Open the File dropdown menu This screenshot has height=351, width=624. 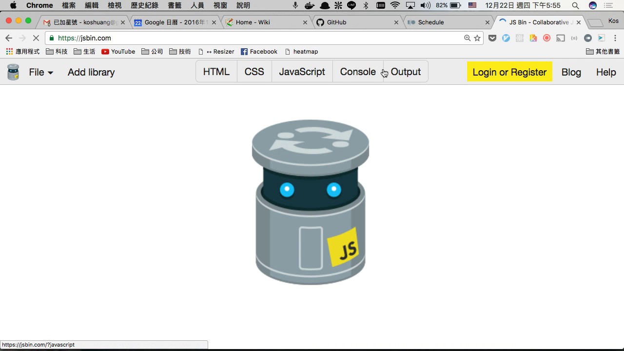coord(41,72)
